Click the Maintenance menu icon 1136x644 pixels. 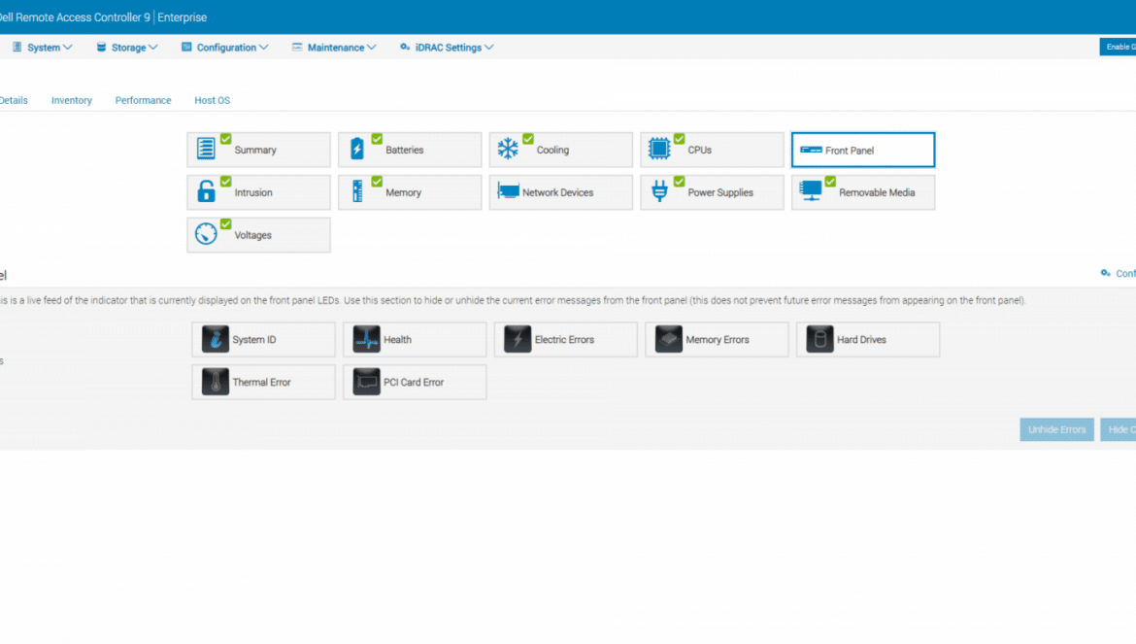(297, 47)
